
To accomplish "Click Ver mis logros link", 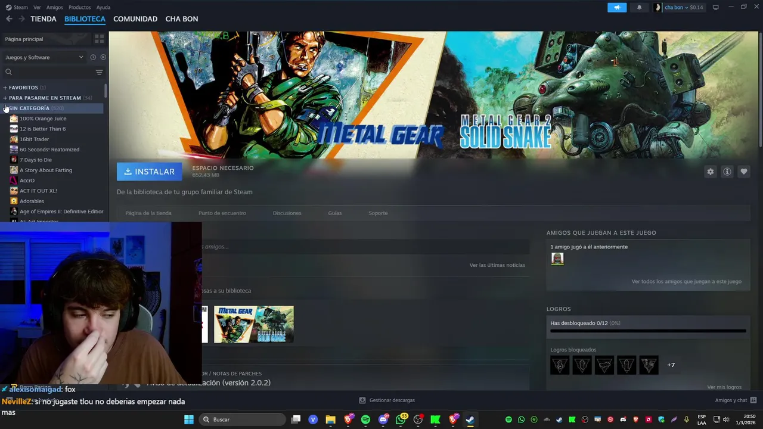I will click(x=724, y=387).
